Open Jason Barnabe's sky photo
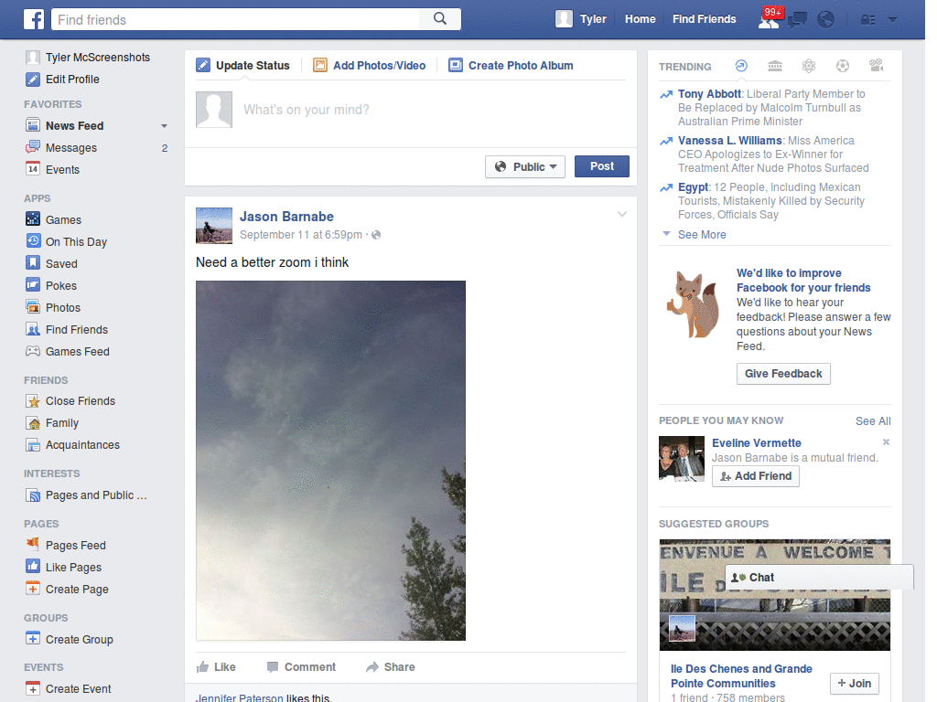The image size is (937, 702). [330, 461]
